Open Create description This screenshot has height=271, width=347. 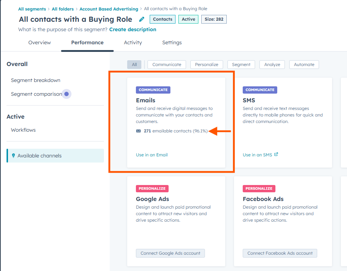tap(133, 29)
